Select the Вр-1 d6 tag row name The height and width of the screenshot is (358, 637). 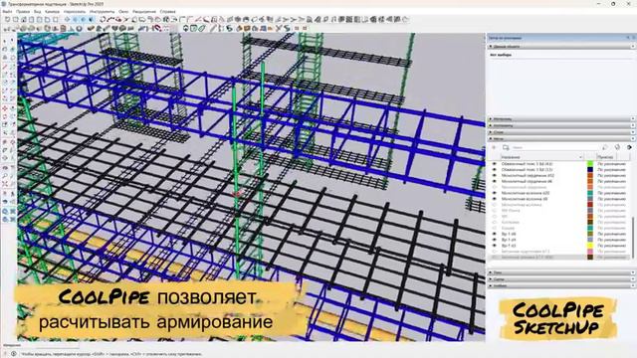(509, 234)
